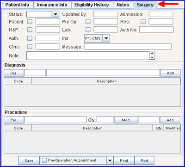Viewport: 185px width, 167px height.
Task: Go to Eligibility History tab
Action: [92, 5]
